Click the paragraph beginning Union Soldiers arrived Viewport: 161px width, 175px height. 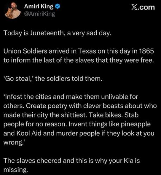[79, 56]
